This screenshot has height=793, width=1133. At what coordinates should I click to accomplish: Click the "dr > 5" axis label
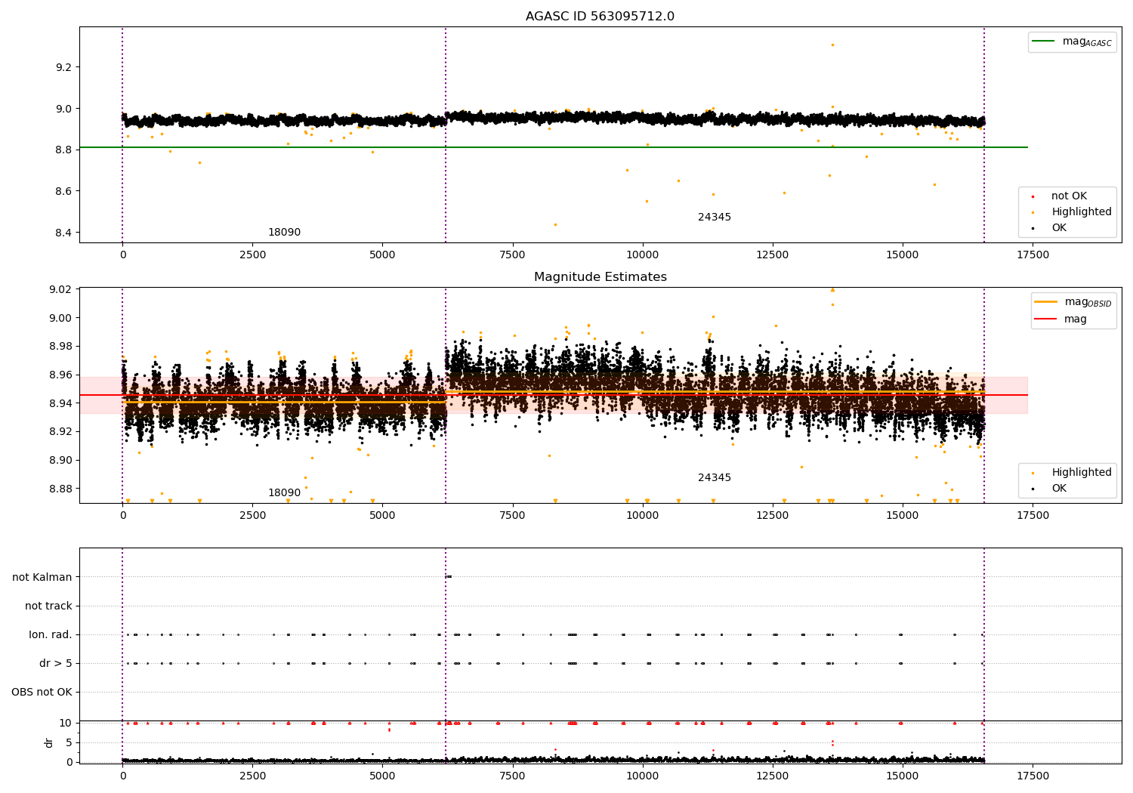point(56,664)
